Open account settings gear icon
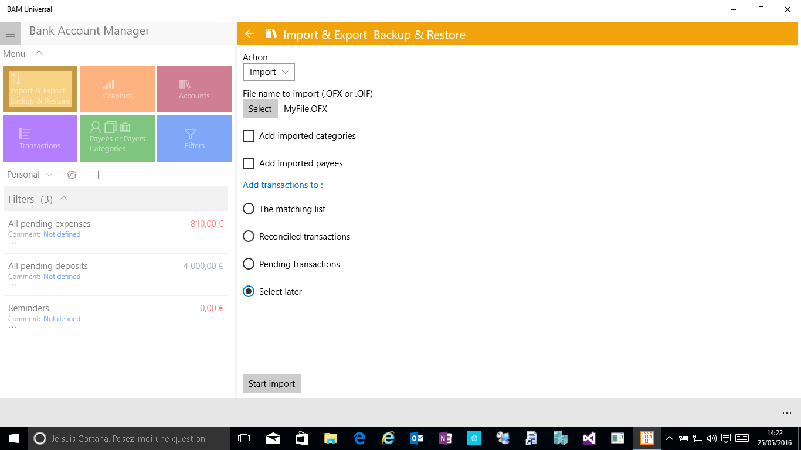Screen dimensions: 801x450 click(x=72, y=175)
